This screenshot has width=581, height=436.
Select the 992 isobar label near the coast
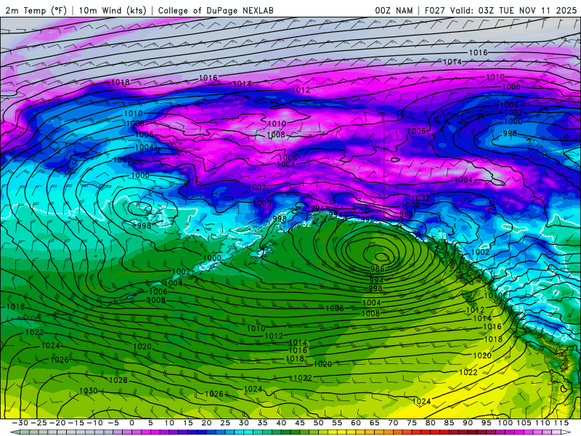pos(367,219)
